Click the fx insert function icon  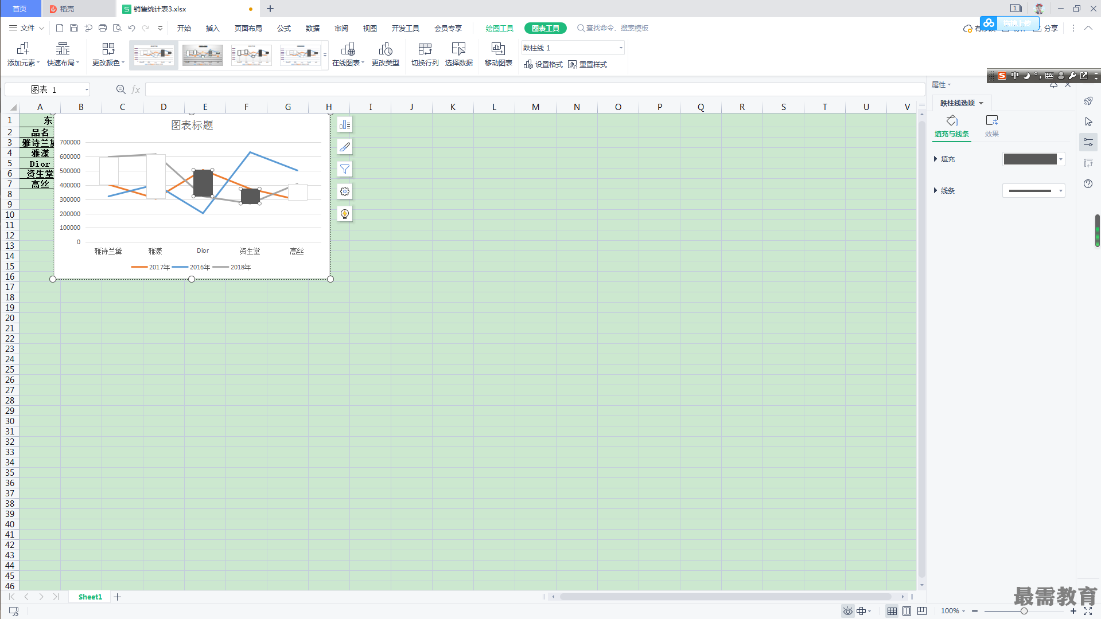click(x=136, y=89)
